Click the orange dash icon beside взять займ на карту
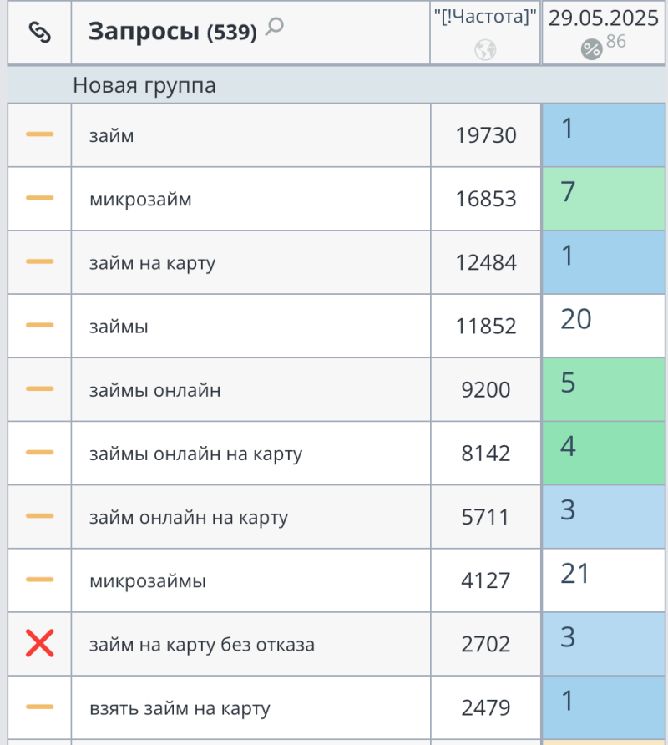Image resolution: width=668 pixels, height=745 pixels. tap(39, 707)
